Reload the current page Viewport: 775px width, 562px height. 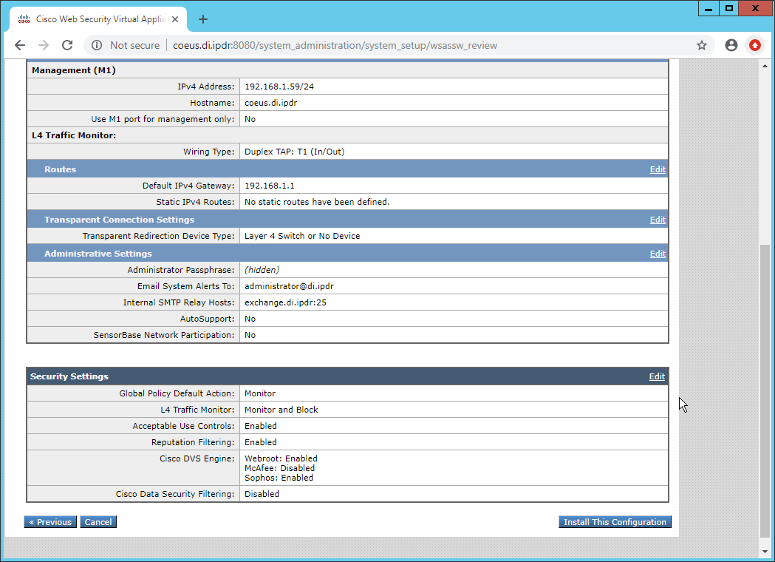coord(67,46)
